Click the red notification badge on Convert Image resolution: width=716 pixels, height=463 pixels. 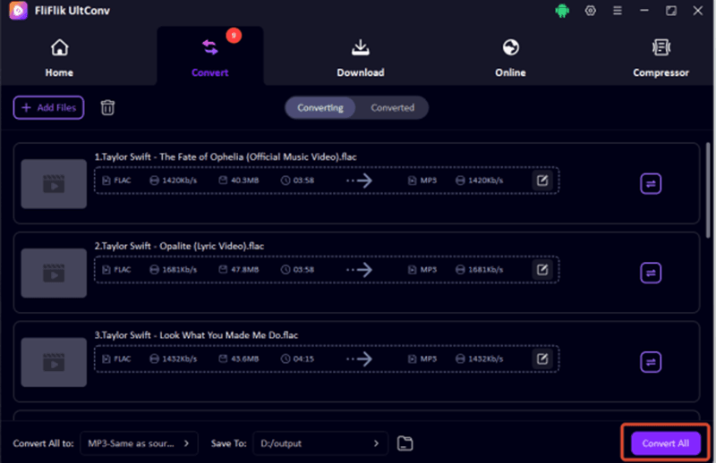click(234, 36)
